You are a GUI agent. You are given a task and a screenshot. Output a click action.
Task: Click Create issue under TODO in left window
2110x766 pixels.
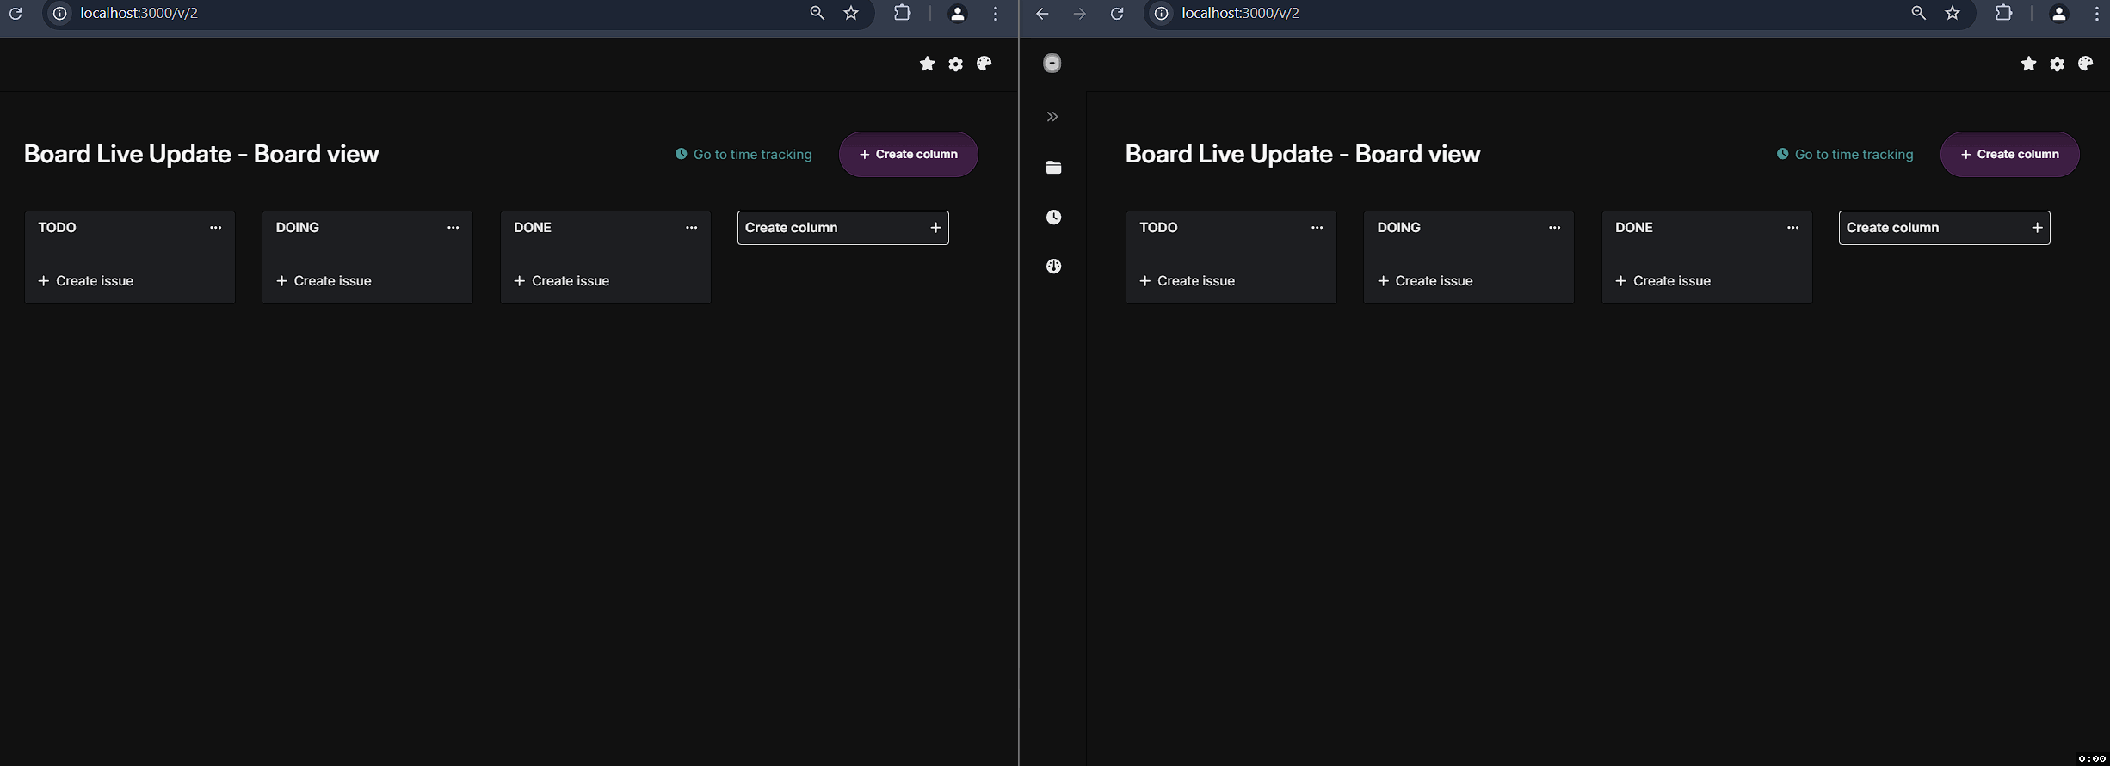(86, 281)
